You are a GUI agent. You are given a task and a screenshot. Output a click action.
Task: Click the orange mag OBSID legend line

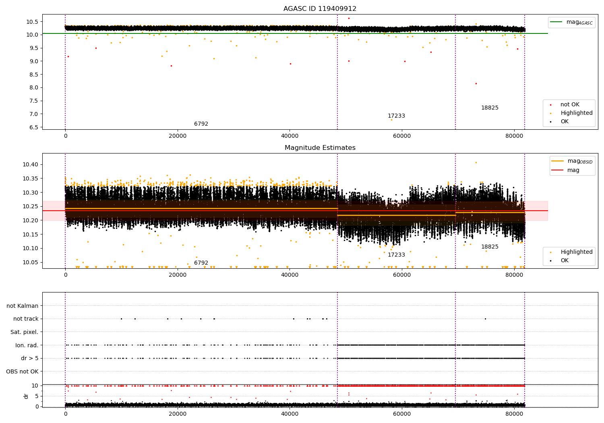click(558, 161)
